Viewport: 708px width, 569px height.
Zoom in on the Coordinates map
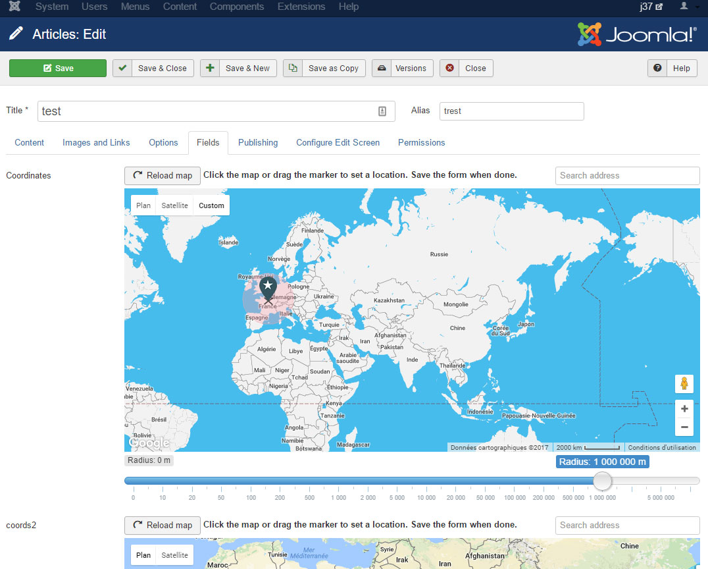point(684,408)
